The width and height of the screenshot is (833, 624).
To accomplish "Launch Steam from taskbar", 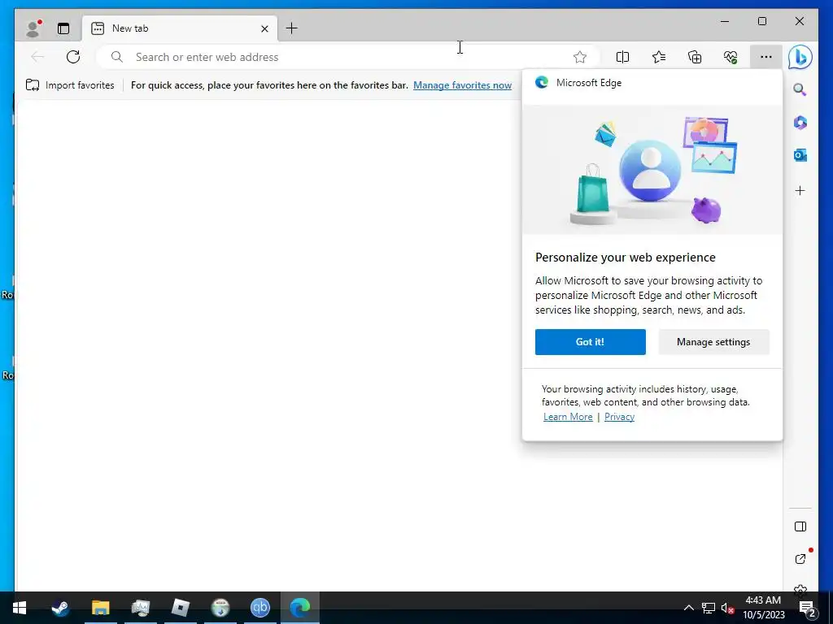I will (60, 608).
